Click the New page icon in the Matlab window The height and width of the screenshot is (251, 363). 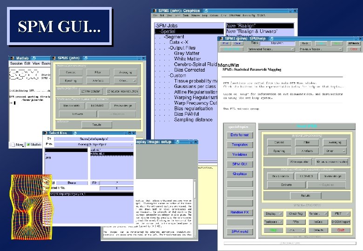coord(13,145)
